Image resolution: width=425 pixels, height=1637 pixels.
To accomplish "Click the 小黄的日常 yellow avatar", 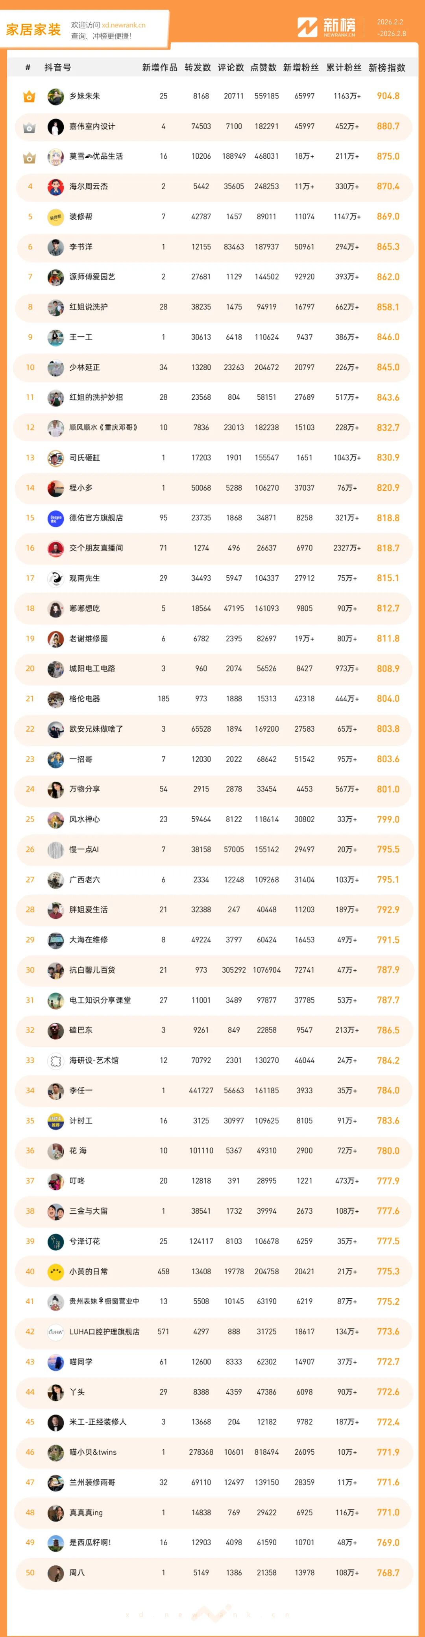I will coord(55,1272).
